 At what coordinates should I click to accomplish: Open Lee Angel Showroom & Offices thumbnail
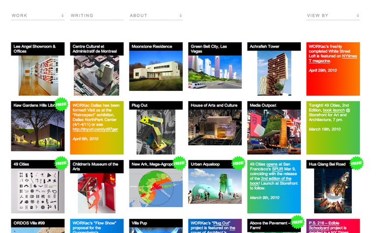(38, 76)
